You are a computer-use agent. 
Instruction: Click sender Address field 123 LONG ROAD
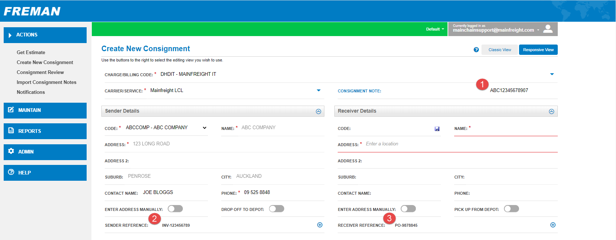click(x=228, y=144)
